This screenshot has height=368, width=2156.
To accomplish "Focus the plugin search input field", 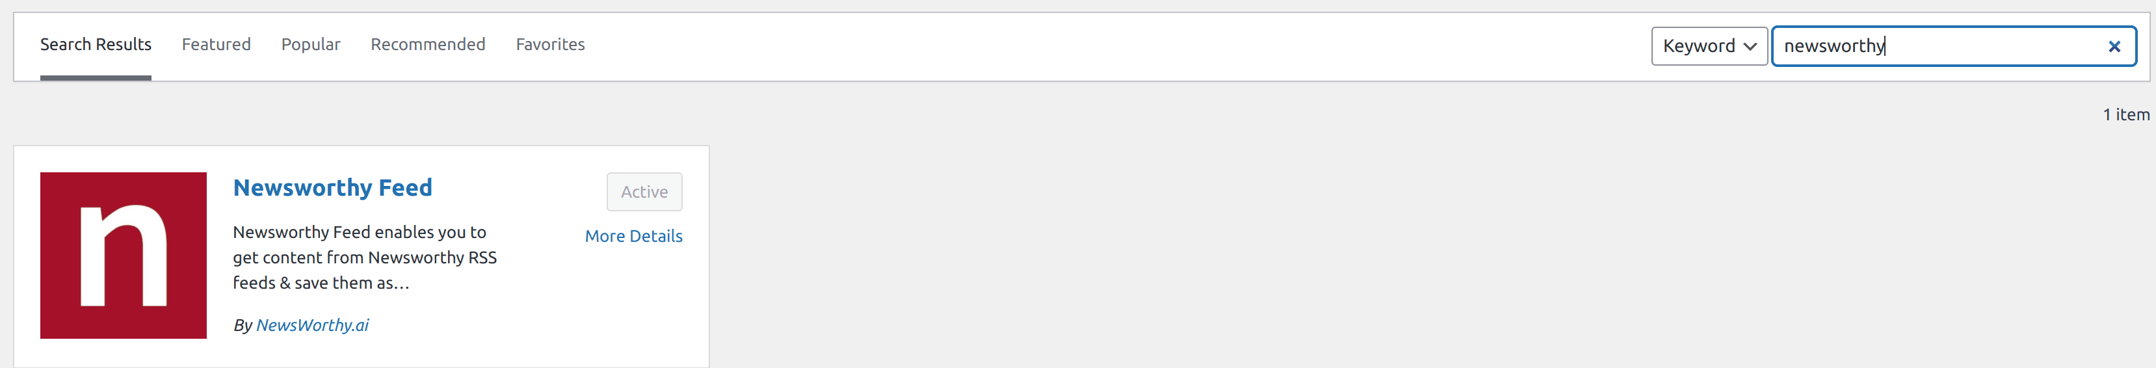I will pos(1941,46).
